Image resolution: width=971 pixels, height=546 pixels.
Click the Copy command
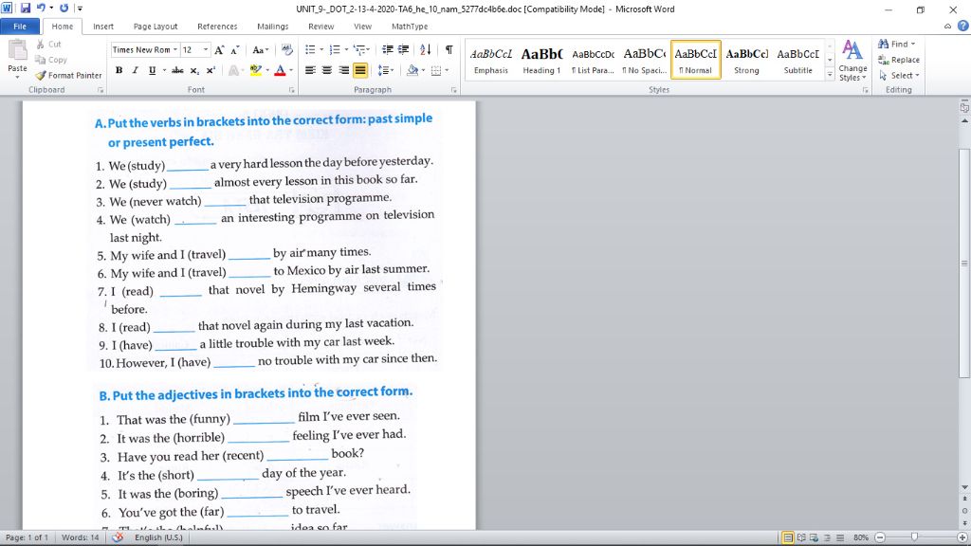(51, 60)
